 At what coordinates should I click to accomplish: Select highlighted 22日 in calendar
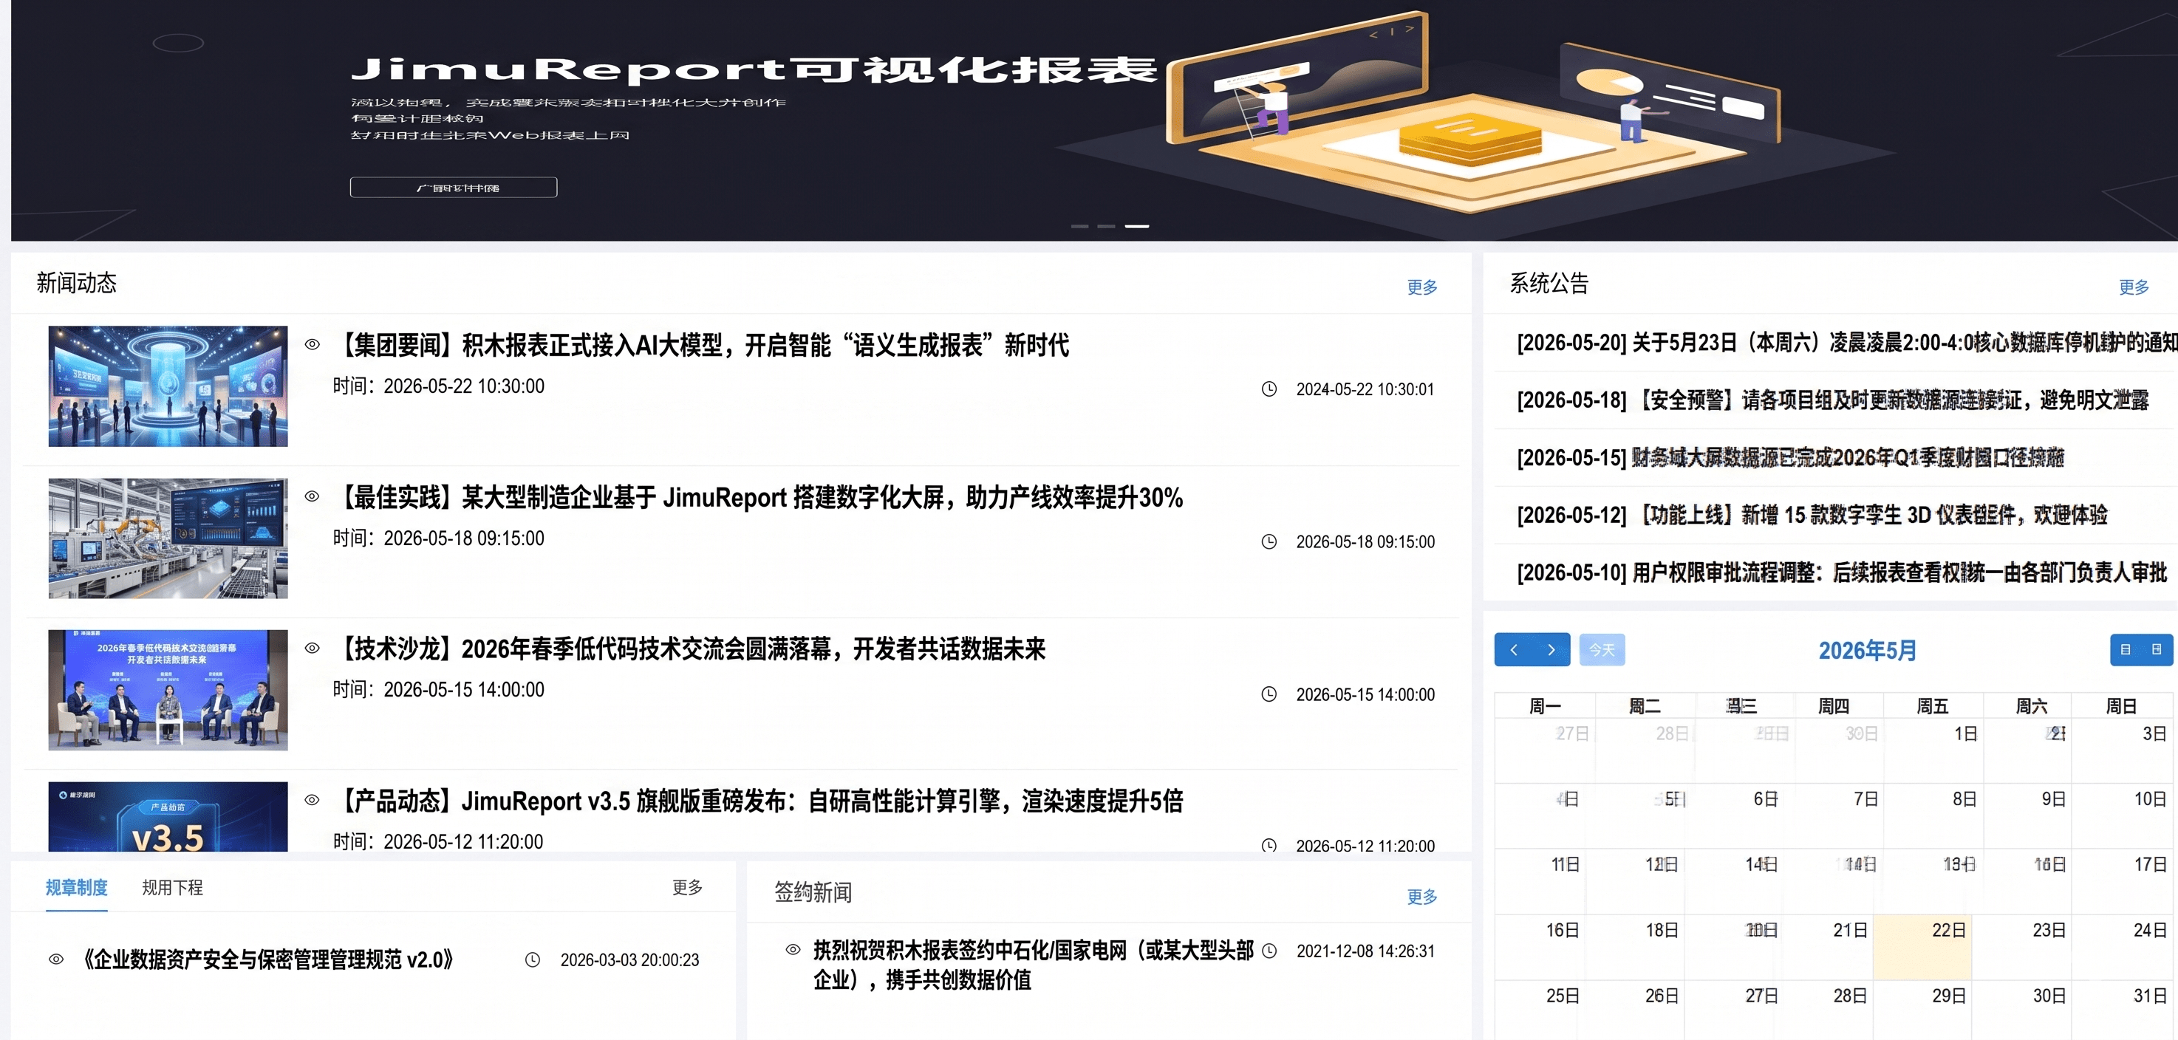(x=1922, y=947)
